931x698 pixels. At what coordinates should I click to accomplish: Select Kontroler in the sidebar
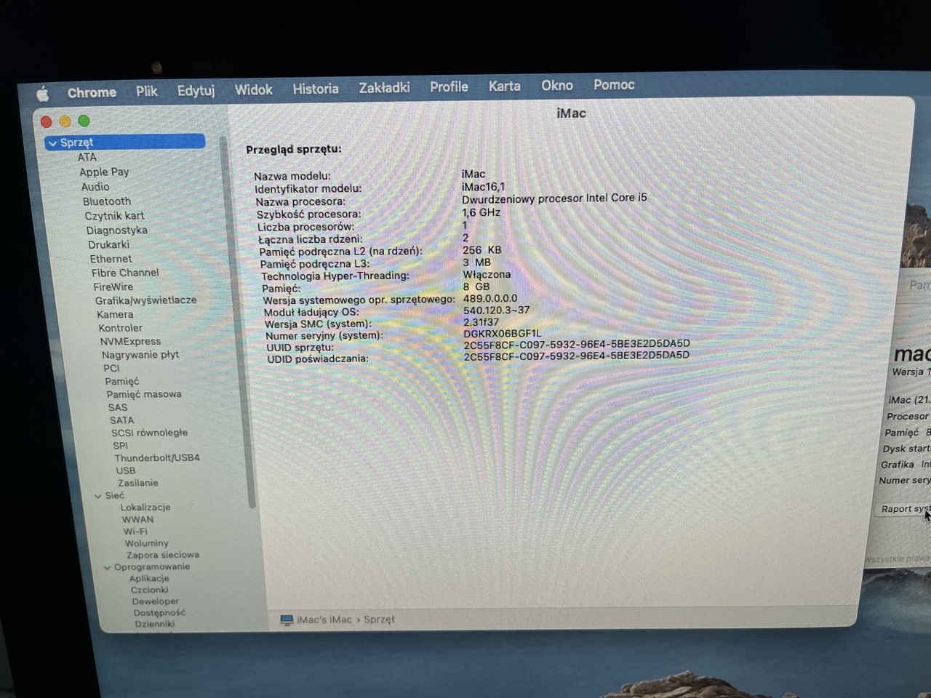[121, 328]
